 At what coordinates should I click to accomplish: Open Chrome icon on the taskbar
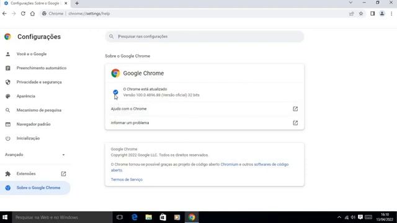pyautogui.click(x=192, y=217)
